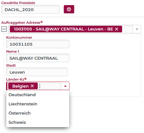Screen dimensions: 144x133
Task: Click the selected address tag text
Action: pos(63,29)
